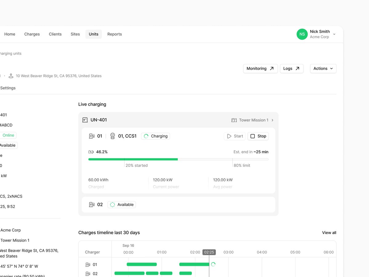Image resolution: width=369 pixels, height=277 pixels.
Task: Expand the Nick Smith account dropdown
Action: pyautogui.click(x=334, y=34)
